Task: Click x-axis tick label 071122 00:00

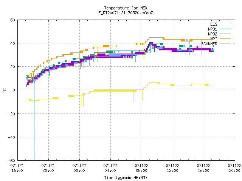Action: tap(79, 168)
